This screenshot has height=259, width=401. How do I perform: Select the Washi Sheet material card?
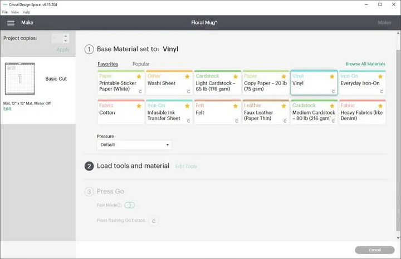tap(169, 83)
